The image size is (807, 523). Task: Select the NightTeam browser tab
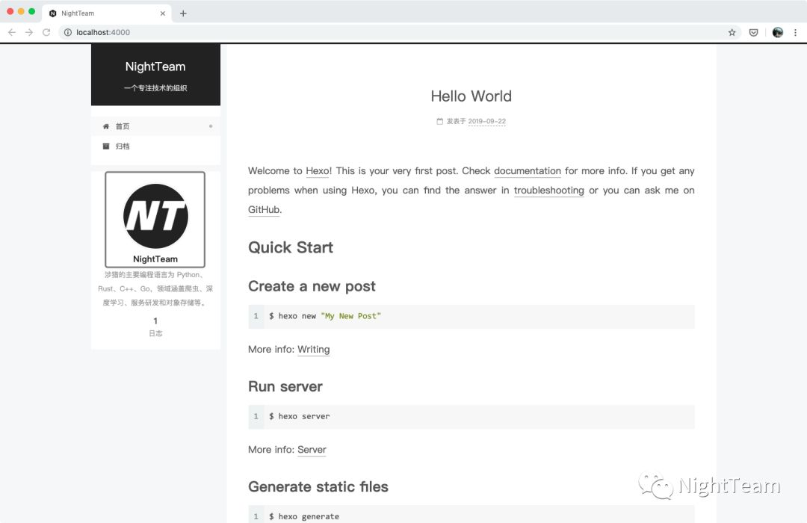107,13
